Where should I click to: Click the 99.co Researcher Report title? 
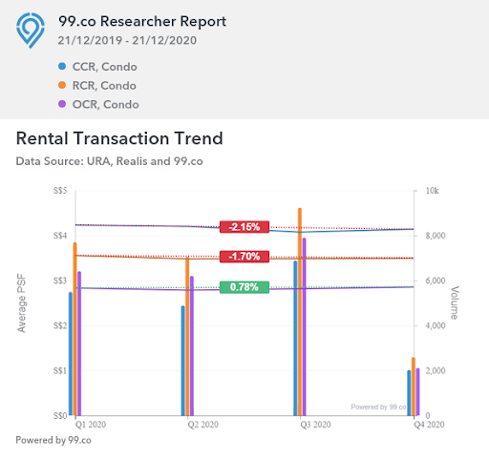[x=142, y=21]
